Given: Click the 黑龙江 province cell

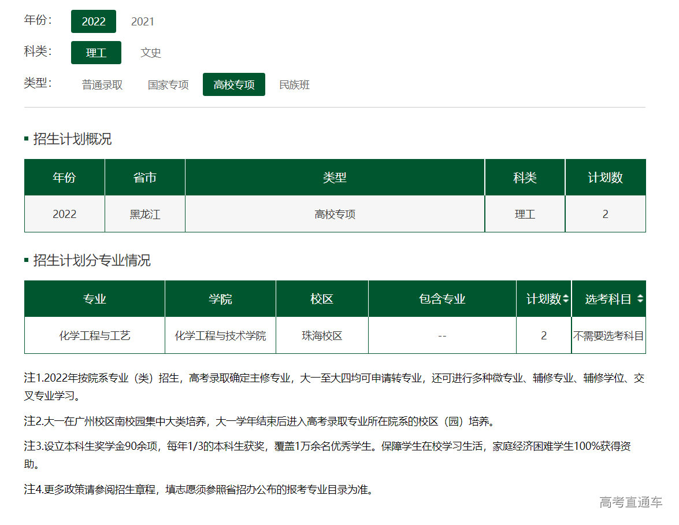Looking at the screenshot, I should click(145, 214).
